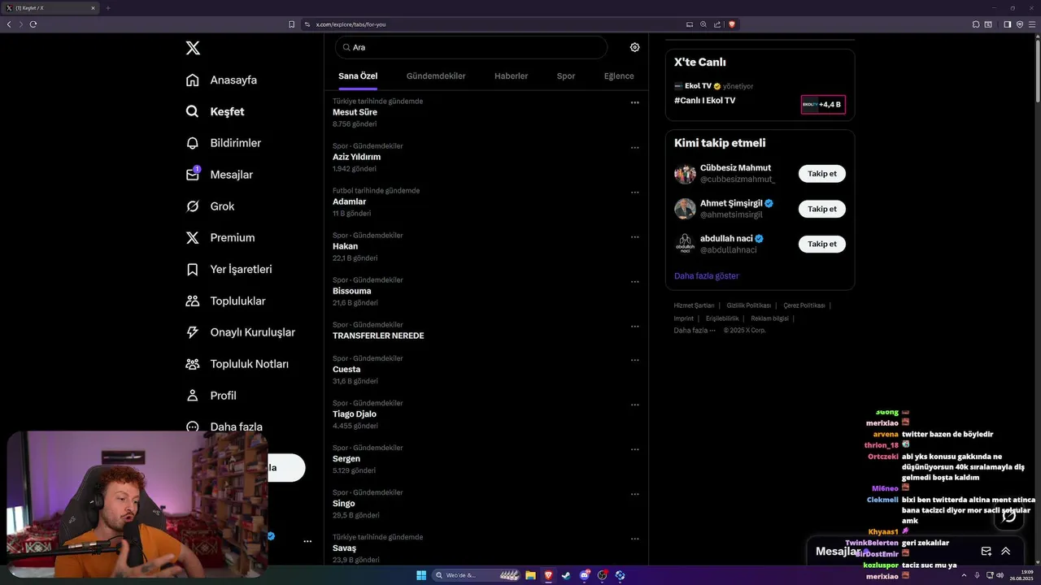This screenshot has width=1041, height=585.
Task: Open more options for Mesut Süre trend
Action: 634,103
